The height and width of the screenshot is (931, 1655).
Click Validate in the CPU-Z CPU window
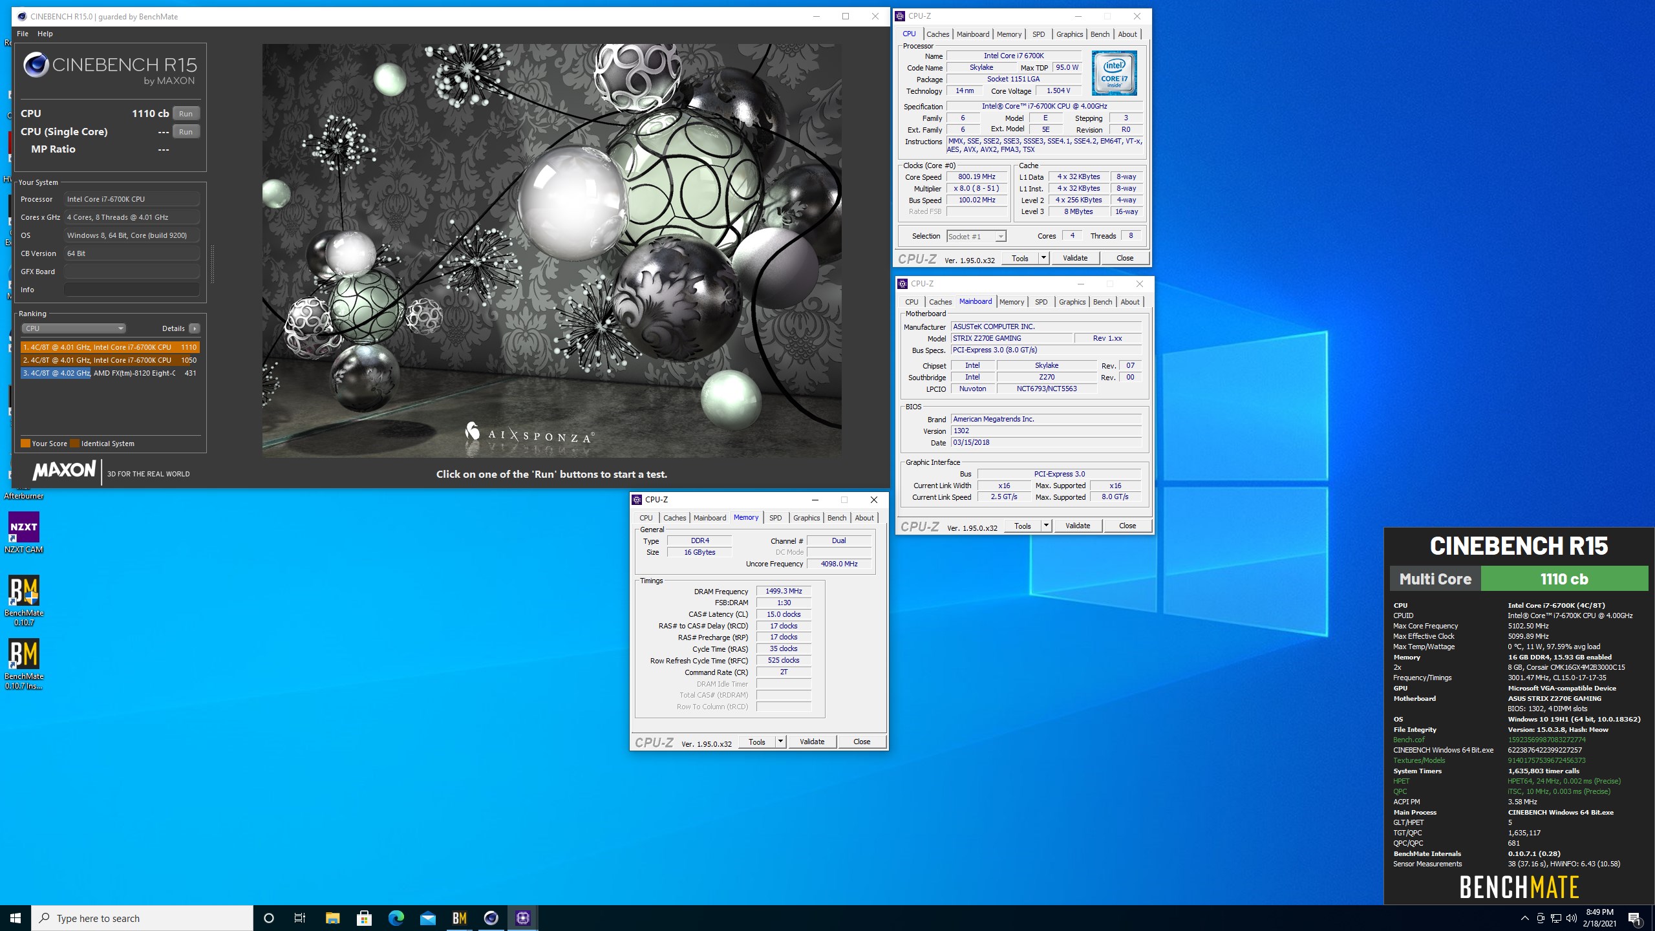pos(1075,258)
